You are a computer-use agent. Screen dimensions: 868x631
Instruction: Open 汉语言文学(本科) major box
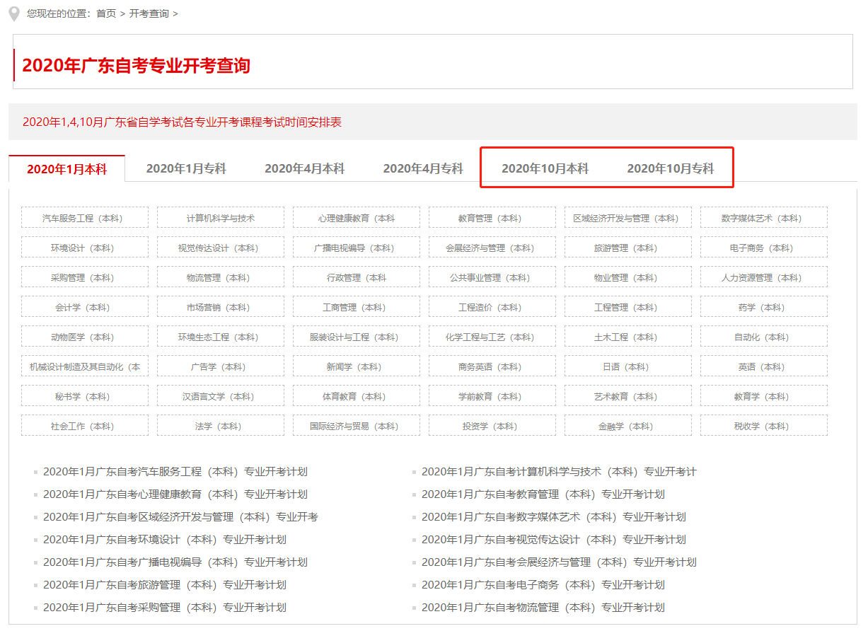(221, 396)
